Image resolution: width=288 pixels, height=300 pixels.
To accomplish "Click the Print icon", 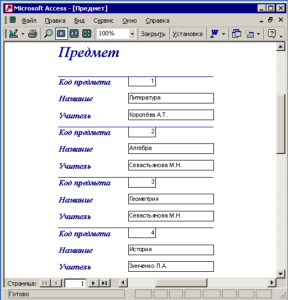I will click(33, 34).
